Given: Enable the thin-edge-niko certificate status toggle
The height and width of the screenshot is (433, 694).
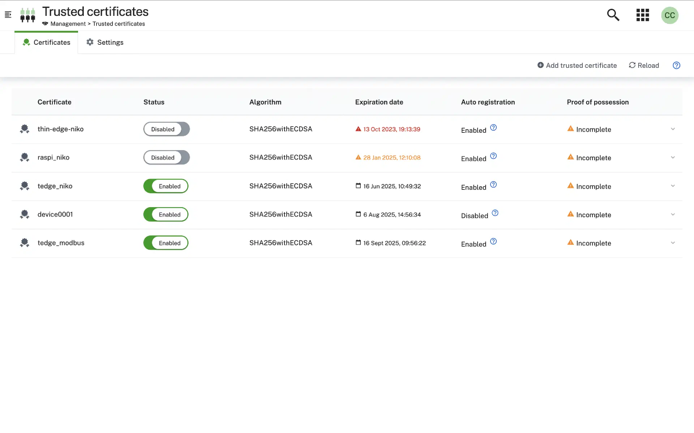Looking at the screenshot, I should (x=166, y=129).
